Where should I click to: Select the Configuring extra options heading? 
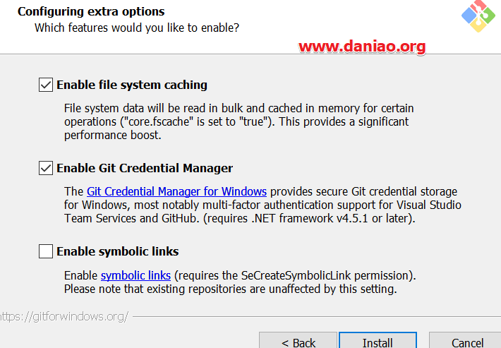click(91, 11)
